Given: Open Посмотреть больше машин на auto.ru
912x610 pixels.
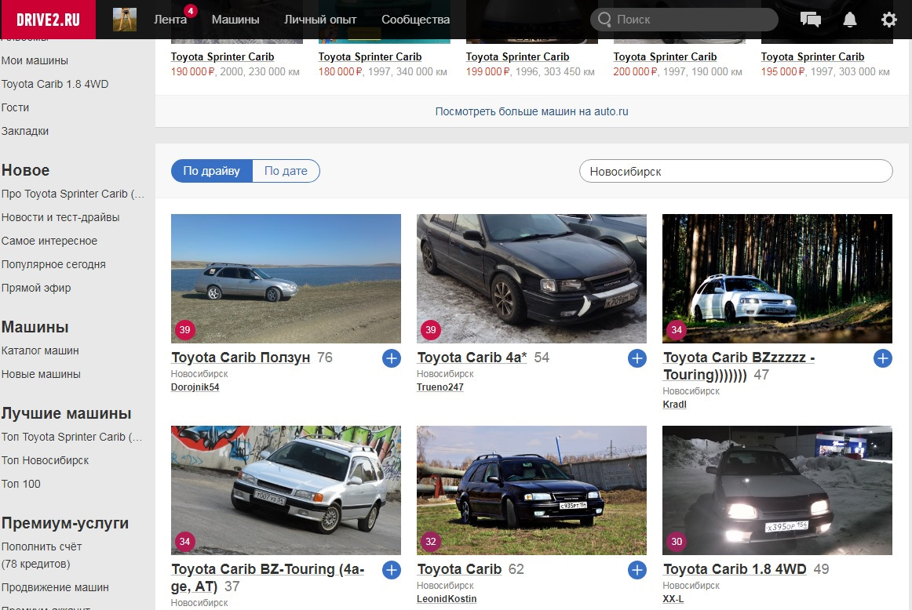Looking at the screenshot, I should 531,111.
